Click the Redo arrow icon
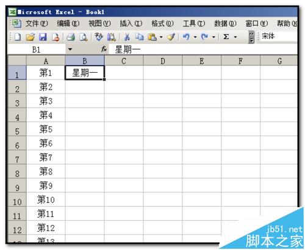 pos(204,37)
